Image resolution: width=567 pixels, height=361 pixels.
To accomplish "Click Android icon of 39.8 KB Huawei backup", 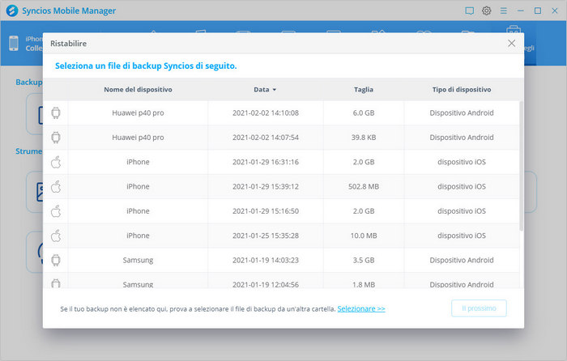I will click(56, 138).
